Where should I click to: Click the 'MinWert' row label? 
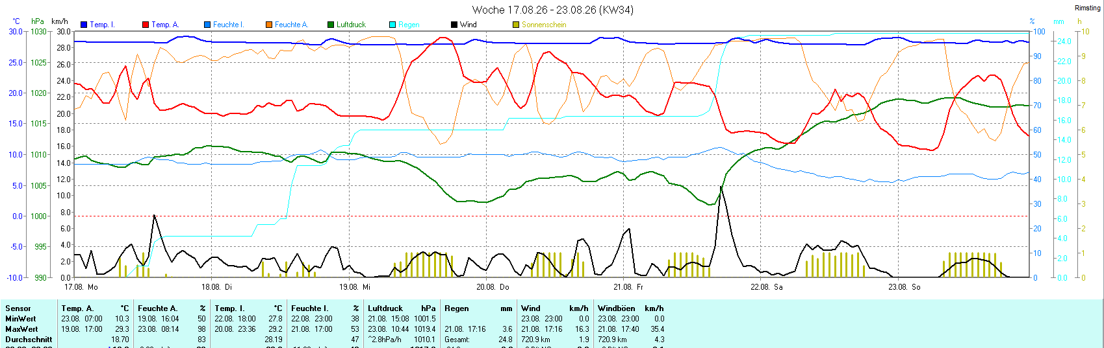coord(21,319)
